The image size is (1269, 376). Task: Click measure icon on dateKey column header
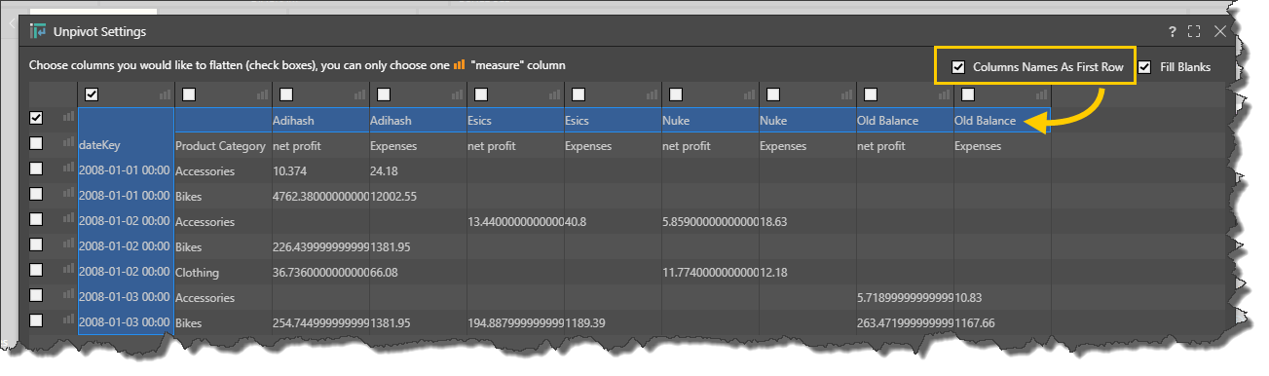point(165,95)
